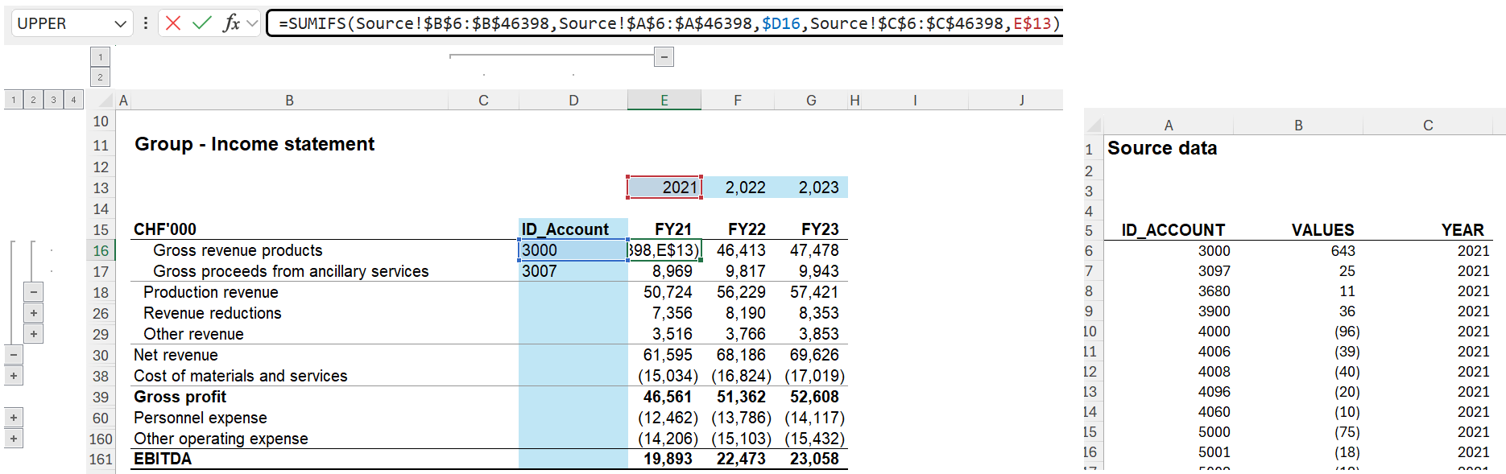Image resolution: width=1506 pixels, height=474 pixels.
Task: Select the CHF'000 header cell
Action: click(x=165, y=229)
